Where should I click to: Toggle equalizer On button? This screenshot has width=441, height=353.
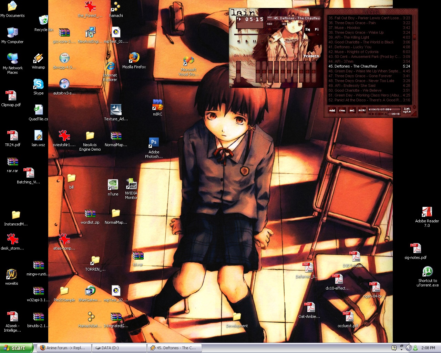click(x=236, y=56)
